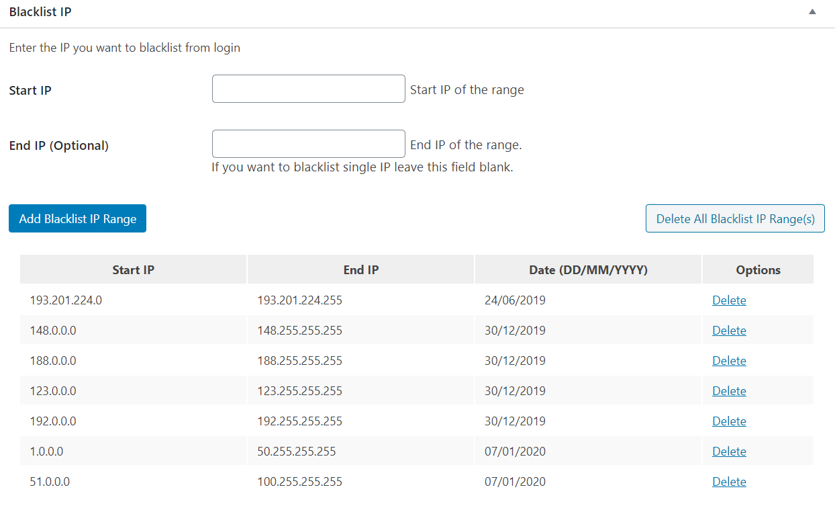The height and width of the screenshot is (508, 835).
Task: Click the bold Start IP form label
Action: 30,90
